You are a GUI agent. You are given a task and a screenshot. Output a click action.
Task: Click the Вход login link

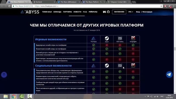[x=138, y=12]
